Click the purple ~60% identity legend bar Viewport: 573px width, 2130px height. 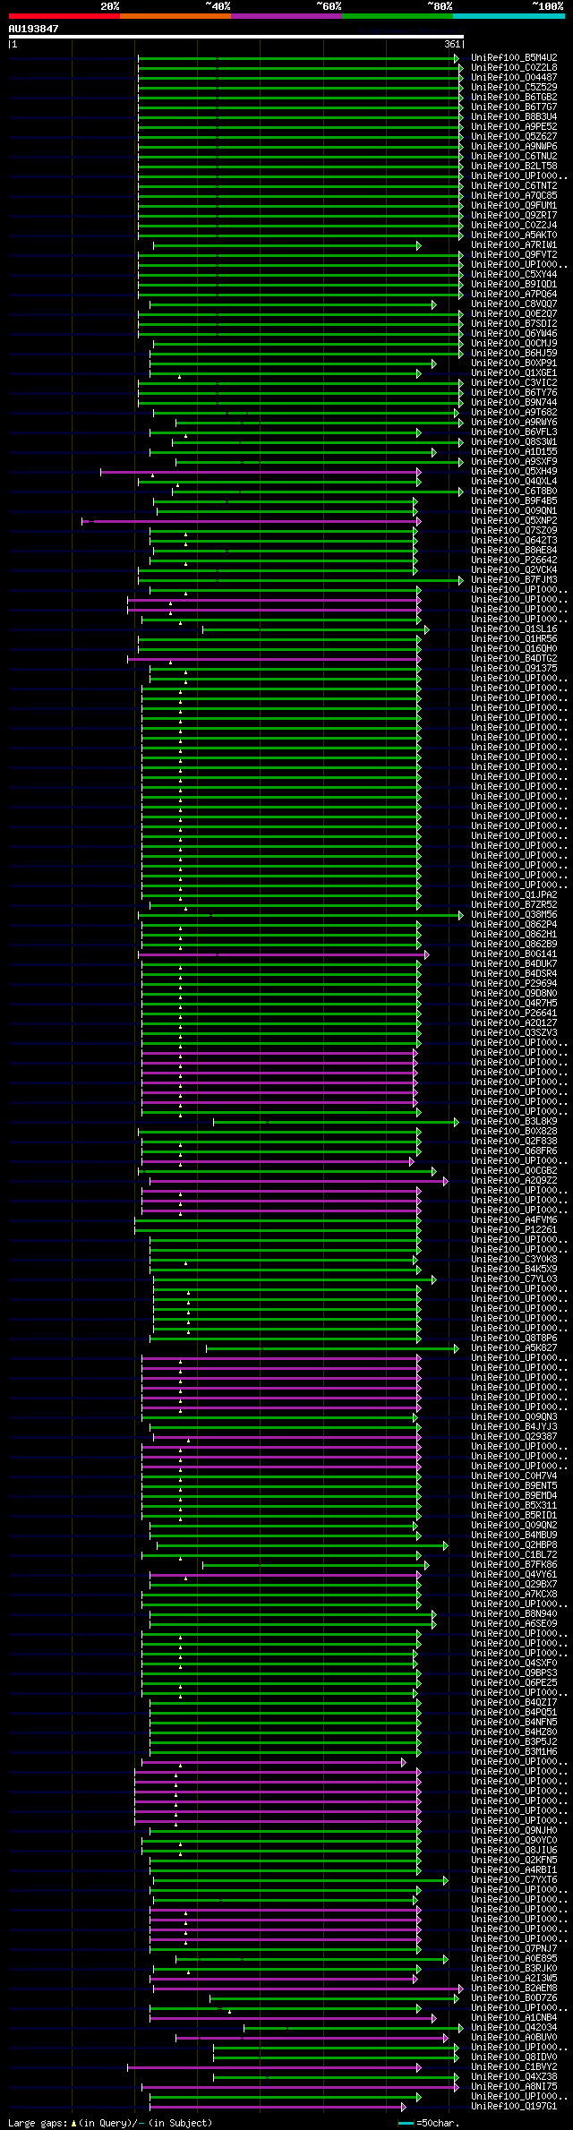click(286, 15)
